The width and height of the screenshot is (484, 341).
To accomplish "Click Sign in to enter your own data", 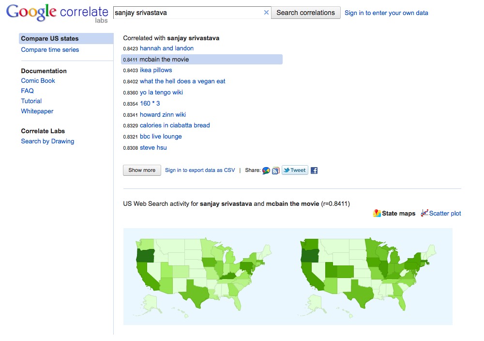I will tap(386, 13).
